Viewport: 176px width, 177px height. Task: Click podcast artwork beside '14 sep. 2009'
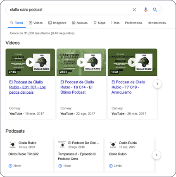(x=12, y=145)
